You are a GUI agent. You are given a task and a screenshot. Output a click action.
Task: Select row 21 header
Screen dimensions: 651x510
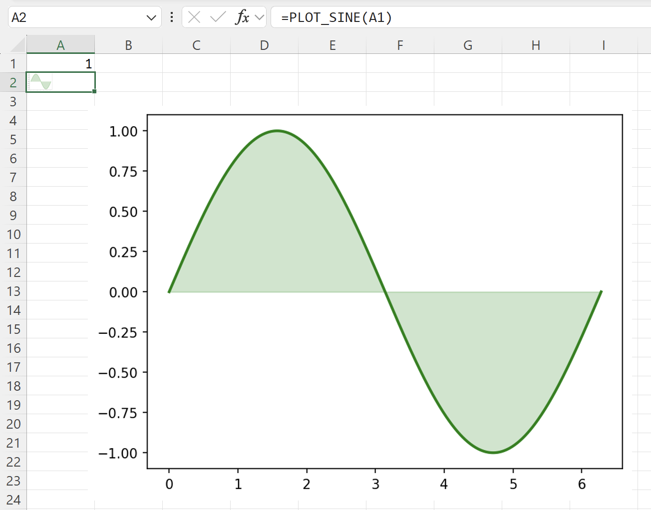tap(13, 443)
